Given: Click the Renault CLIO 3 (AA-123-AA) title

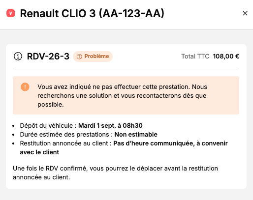Looking at the screenshot, I should tap(92, 13).
